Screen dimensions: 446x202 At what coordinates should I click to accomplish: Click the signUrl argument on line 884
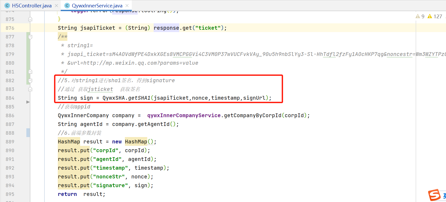tap(254, 98)
